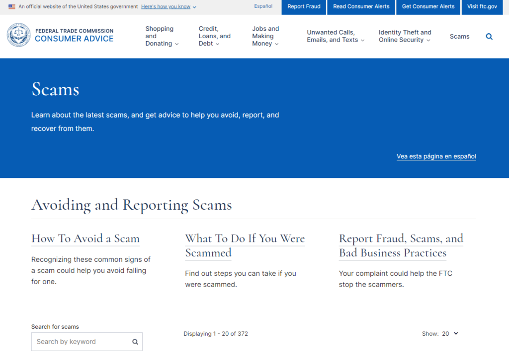The image size is (509, 364).
Task: Expand the Shopping and Donating menu
Action: [162, 36]
